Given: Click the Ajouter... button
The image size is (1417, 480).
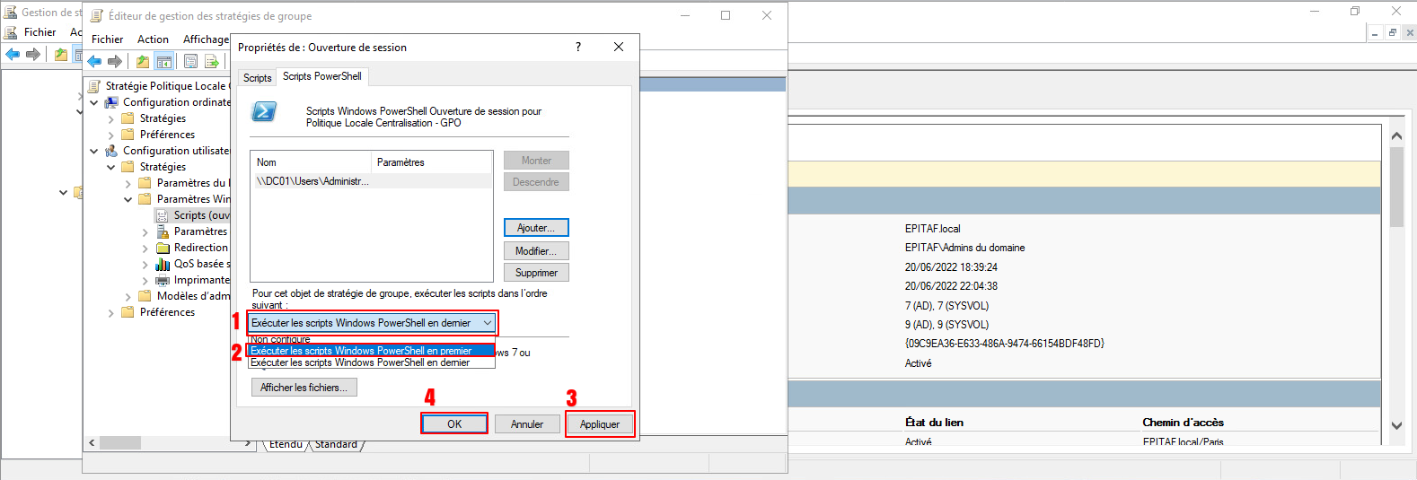Looking at the screenshot, I should [x=536, y=228].
